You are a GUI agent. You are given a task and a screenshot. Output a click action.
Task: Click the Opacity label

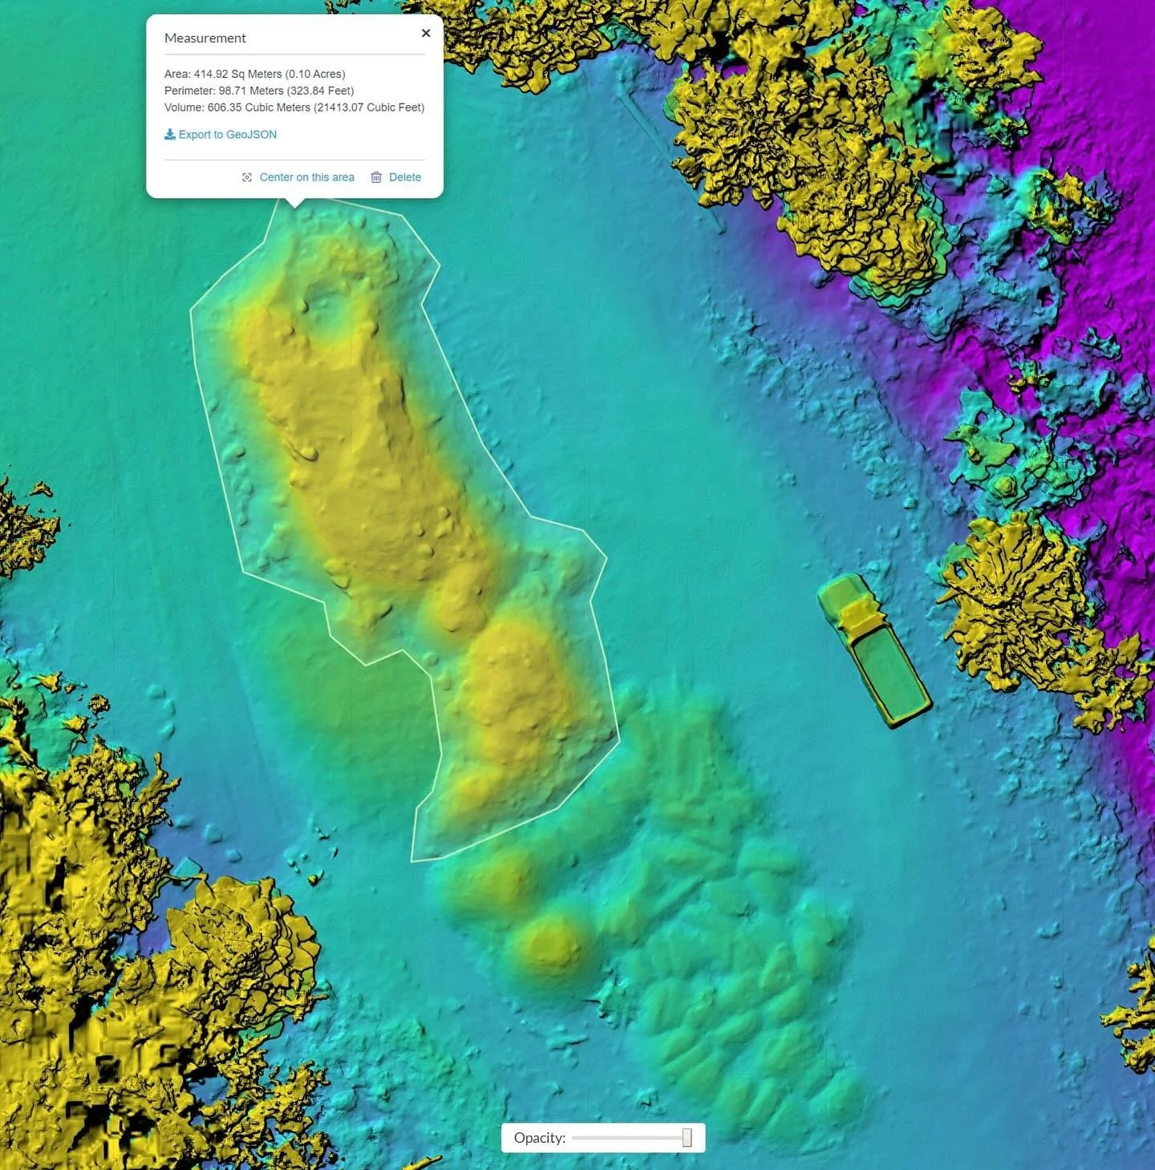tap(540, 1137)
